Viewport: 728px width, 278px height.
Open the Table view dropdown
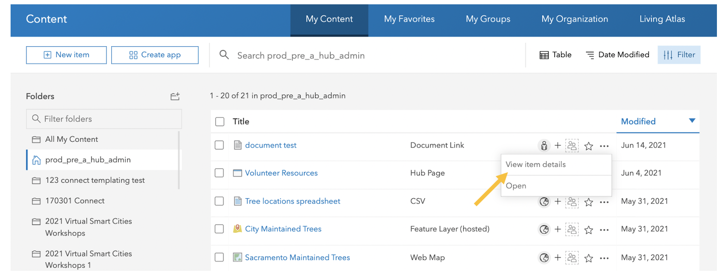point(555,55)
